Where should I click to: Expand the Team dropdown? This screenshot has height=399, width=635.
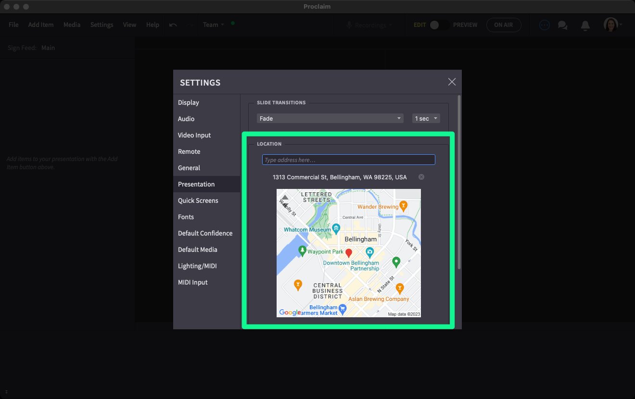(214, 25)
